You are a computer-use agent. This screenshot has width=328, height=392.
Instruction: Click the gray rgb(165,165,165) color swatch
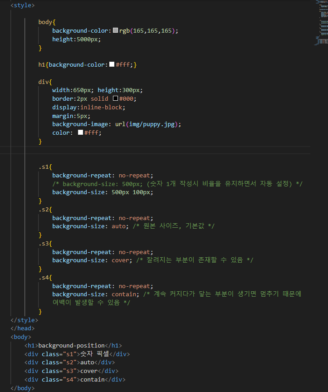(115, 30)
